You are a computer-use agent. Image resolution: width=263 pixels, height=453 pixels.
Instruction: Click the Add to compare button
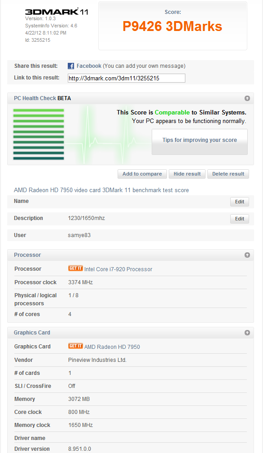[142, 174]
